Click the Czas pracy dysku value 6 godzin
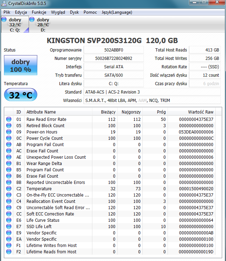The width and height of the screenshot is (226, 261). (205, 84)
